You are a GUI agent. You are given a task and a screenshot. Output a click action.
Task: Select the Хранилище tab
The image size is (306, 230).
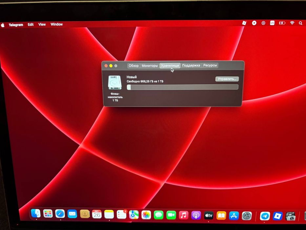click(x=170, y=65)
